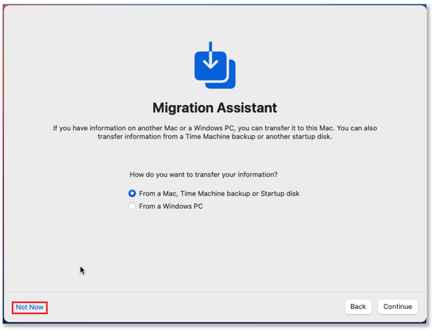Click the second line mentioning startup disk
This screenshot has width=432, height=330.
(x=215, y=137)
